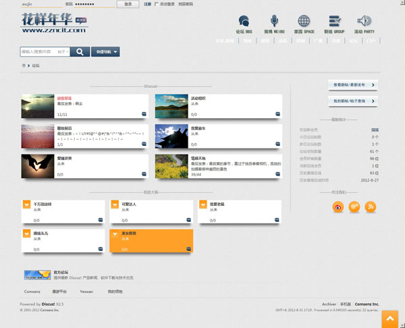Collapse the 我爱老鼠 card with its orange chevron

click(203, 204)
